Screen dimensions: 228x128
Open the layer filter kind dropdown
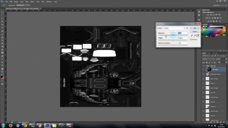(206, 56)
